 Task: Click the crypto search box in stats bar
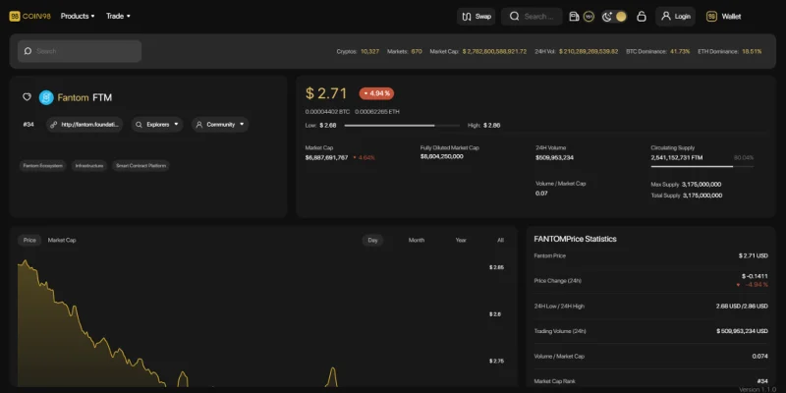click(80, 51)
